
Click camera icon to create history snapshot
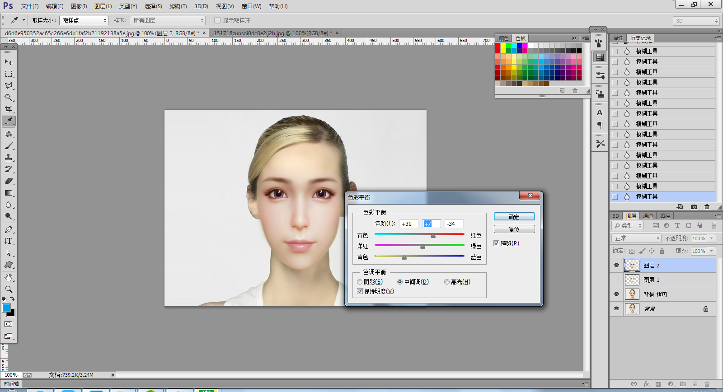click(694, 207)
